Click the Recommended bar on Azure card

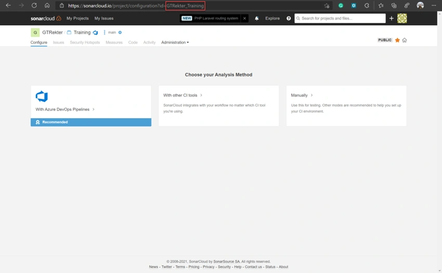point(91,122)
